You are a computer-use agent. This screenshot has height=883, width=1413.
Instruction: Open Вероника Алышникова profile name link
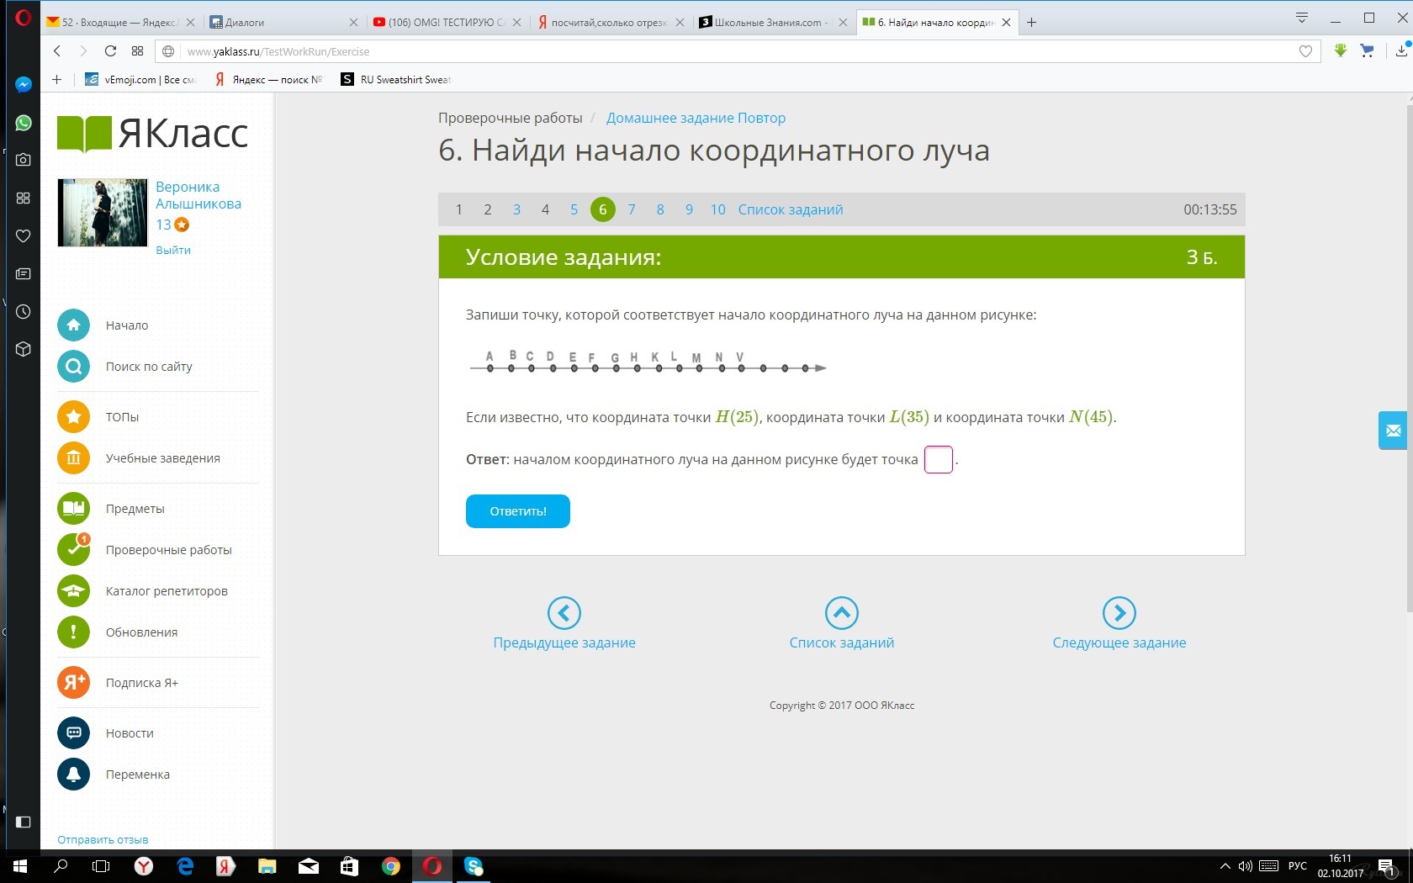point(198,195)
